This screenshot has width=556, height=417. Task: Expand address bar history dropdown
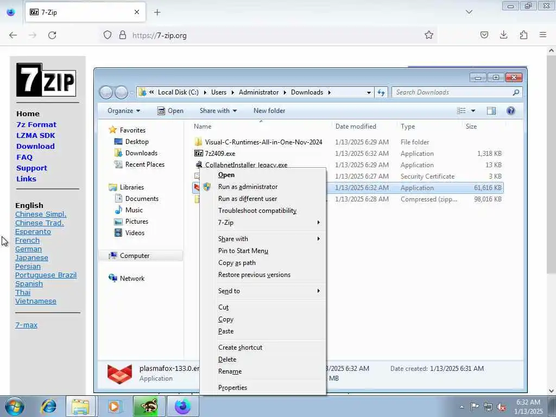pyautogui.click(x=369, y=92)
